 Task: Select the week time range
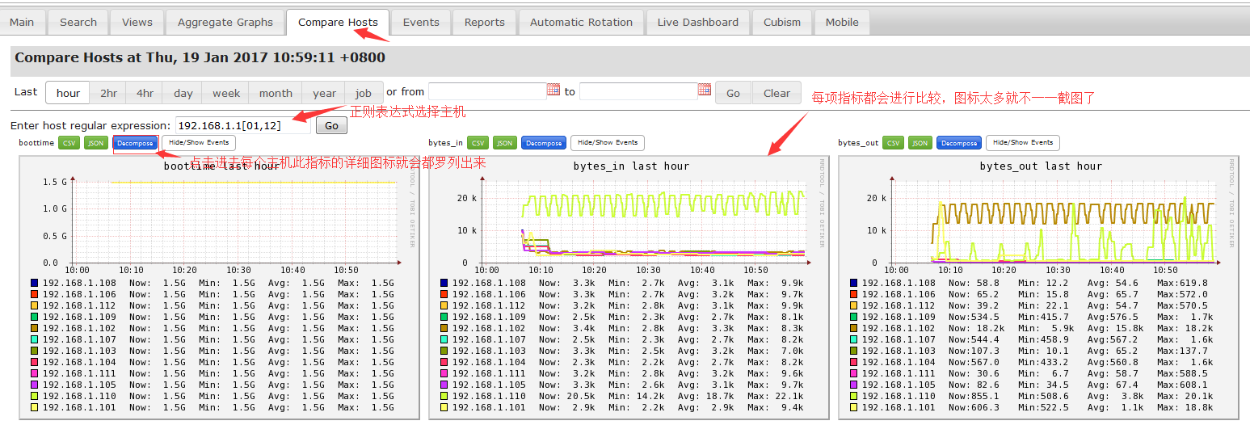pos(226,93)
